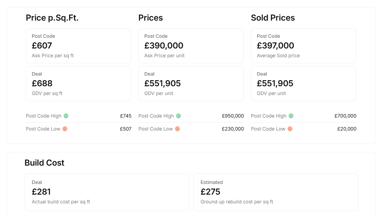
Task: Click orange dot beside Price p.Sq.Ft. Post Code Low
Action: (x=65, y=129)
